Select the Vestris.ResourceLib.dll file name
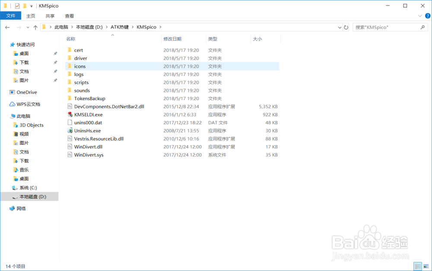Image resolution: width=432 pixels, height=271 pixels. pyautogui.click(x=98, y=139)
